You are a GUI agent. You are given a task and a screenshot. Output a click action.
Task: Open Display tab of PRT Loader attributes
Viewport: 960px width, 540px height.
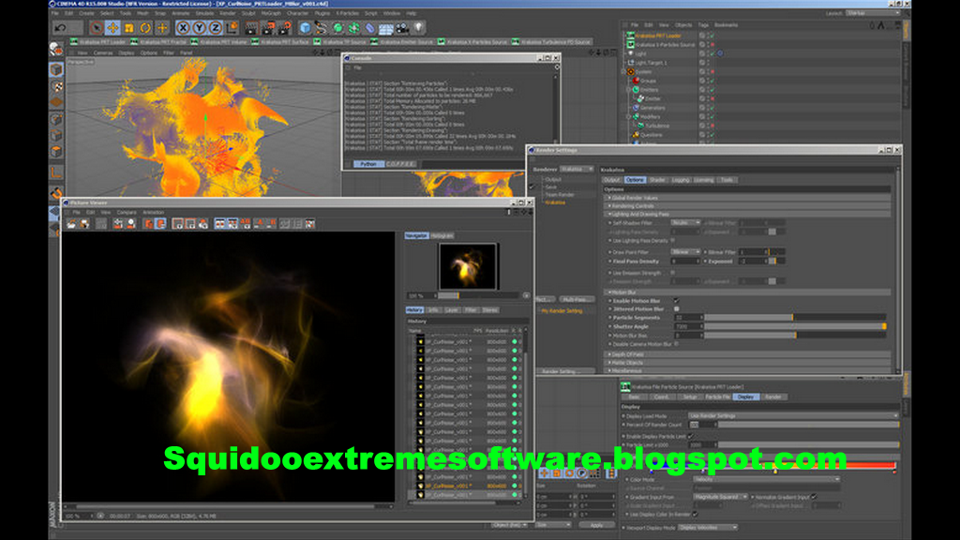tap(745, 397)
